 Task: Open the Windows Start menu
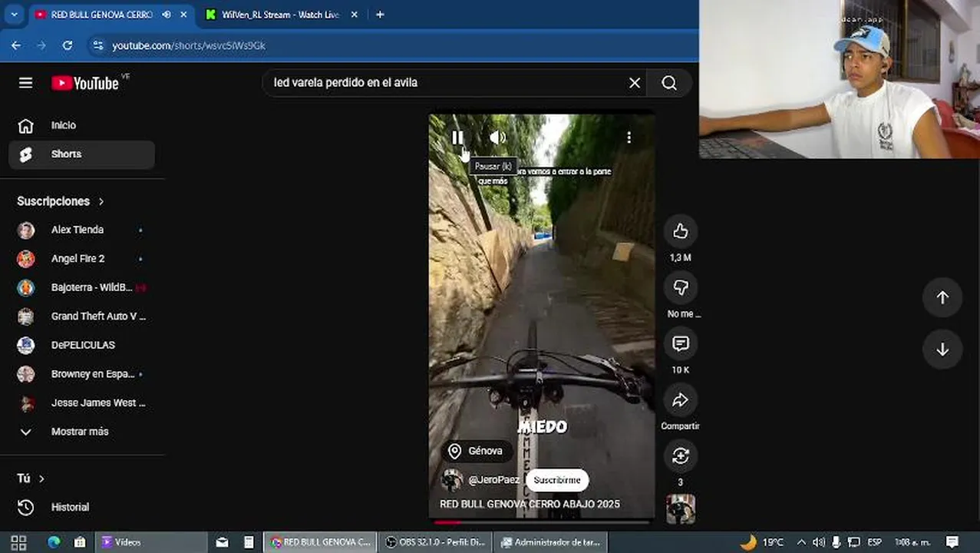[18, 542]
